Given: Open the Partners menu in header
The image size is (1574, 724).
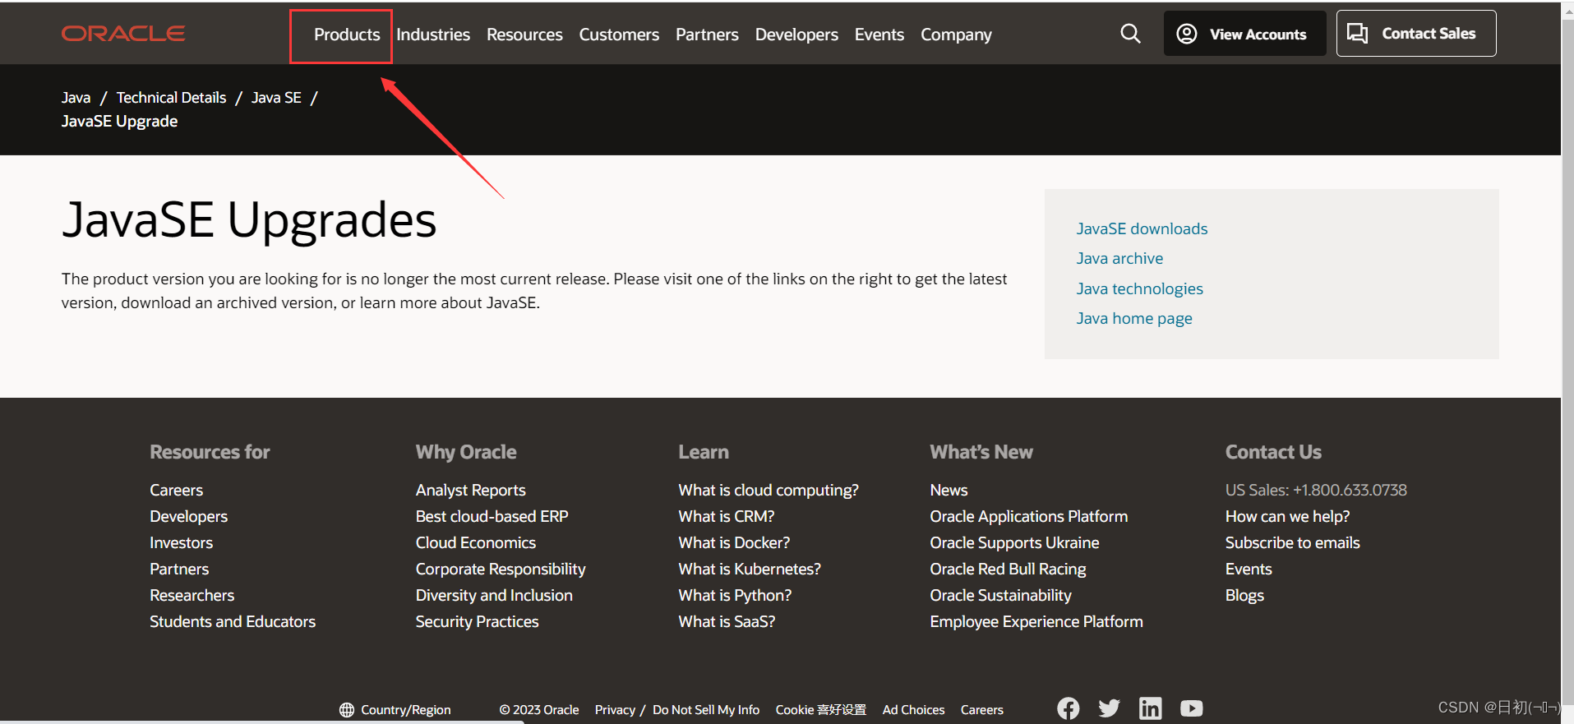Looking at the screenshot, I should (707, 35).
